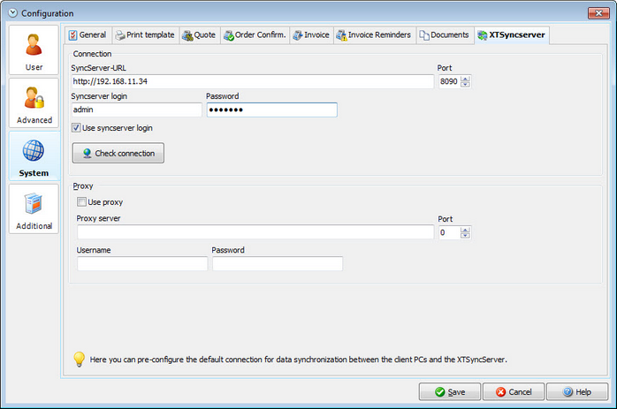
Task: Open the User settings section
Action: coord(34,50)
